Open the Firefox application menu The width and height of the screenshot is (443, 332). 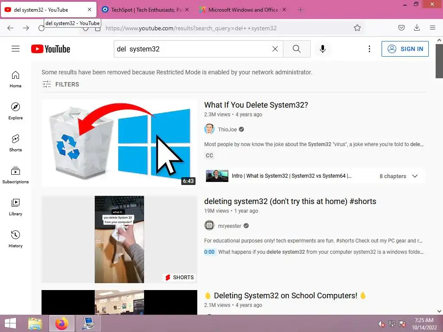pos(433,28)
